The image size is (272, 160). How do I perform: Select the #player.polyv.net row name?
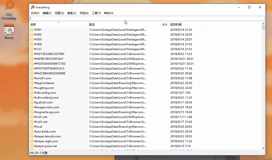[x=45, y=146]
